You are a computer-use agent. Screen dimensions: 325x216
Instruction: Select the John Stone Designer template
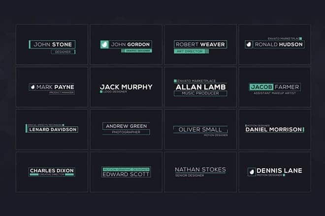(x=52, y=45)
